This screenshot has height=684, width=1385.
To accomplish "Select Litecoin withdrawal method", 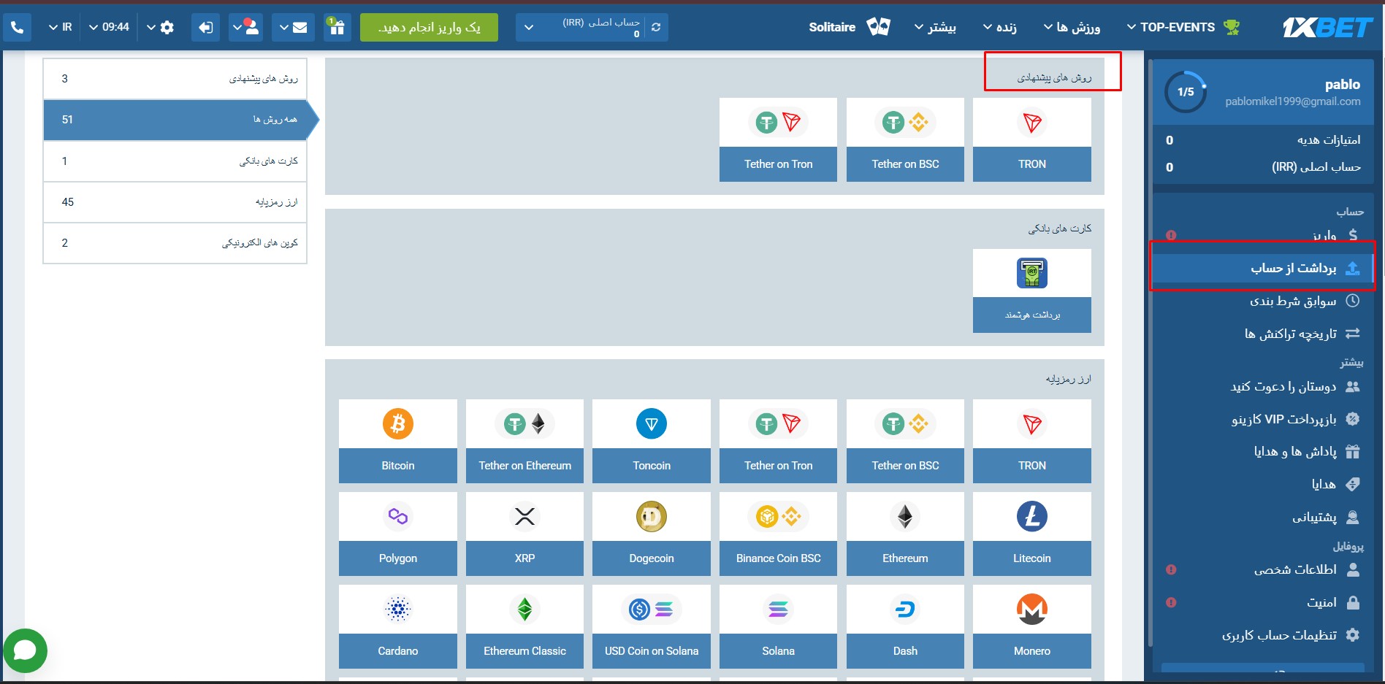I will pos(1032,534).
